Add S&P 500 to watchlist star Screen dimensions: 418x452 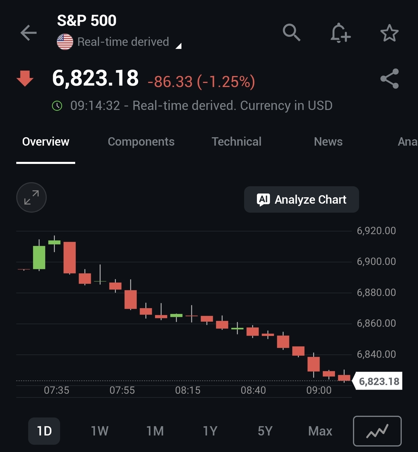(389, 33)
